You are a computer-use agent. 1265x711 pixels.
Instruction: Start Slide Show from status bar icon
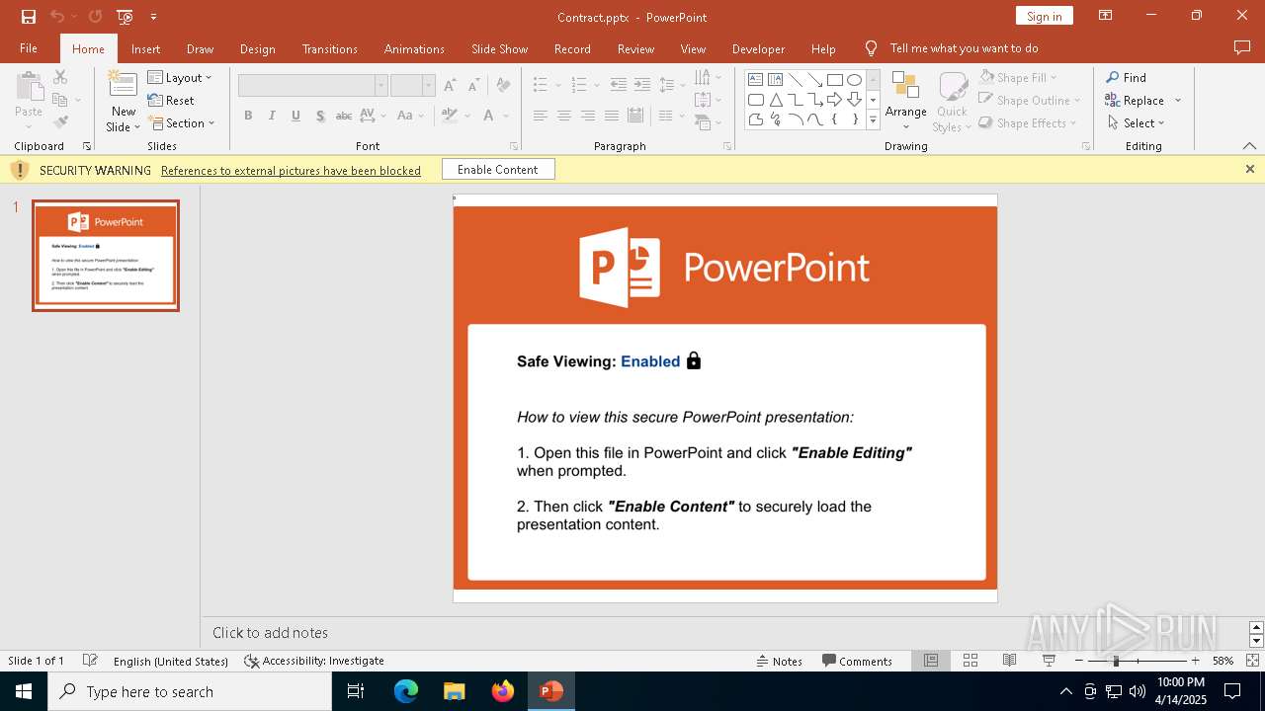tap(1049, 661)
